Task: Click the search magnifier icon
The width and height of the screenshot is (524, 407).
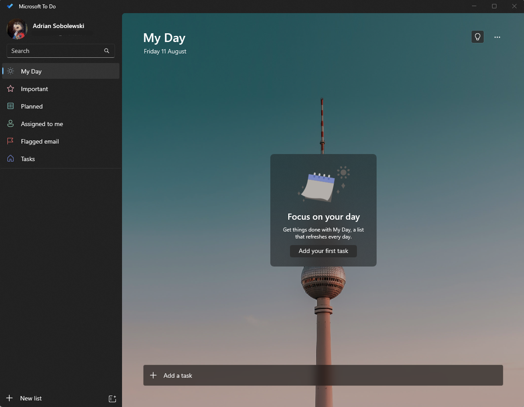Action: tap(107, 51)
